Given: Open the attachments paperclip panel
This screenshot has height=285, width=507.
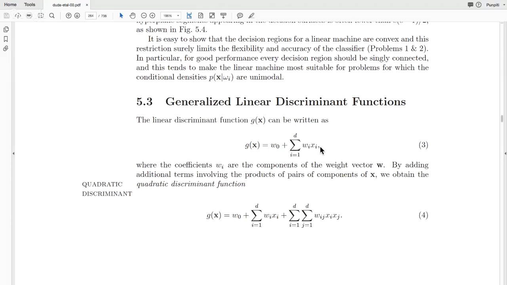Looking at the screenshot, I should (x=6, y=48).
